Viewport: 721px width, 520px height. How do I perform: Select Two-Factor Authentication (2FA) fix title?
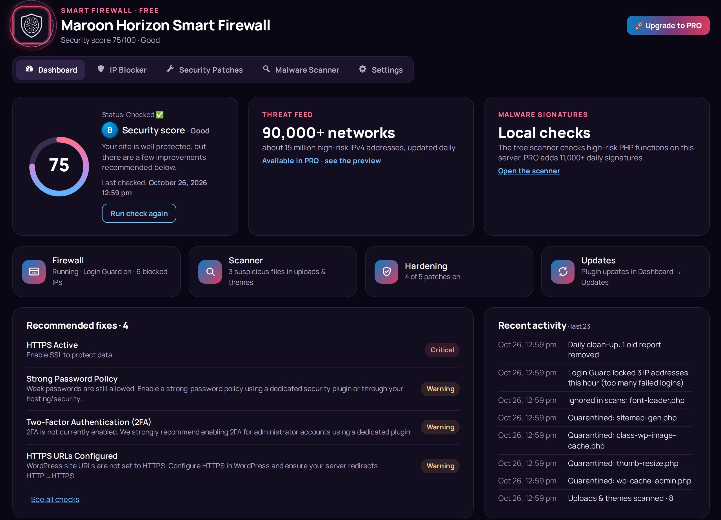(89, 422)
